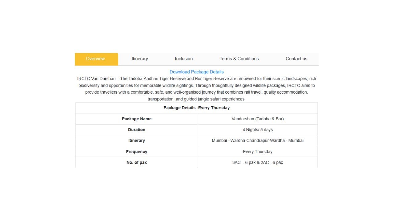Click the 'No. of pax' row label
Screen dimensions: 394x221
click(x=137, y=162)
